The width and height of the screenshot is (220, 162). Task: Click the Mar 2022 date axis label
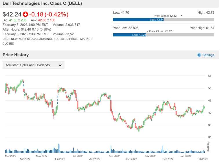[x=10, y=156]
